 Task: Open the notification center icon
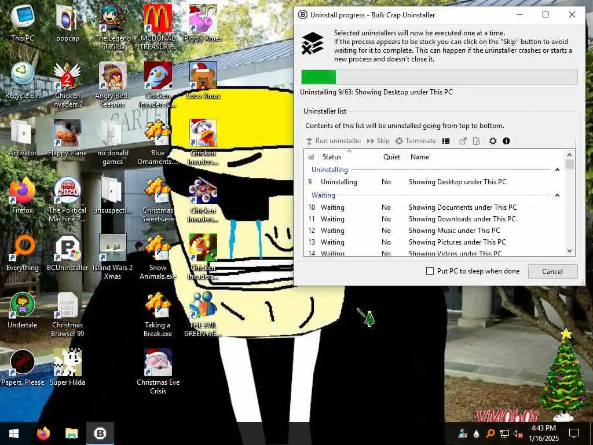(574, 433)
